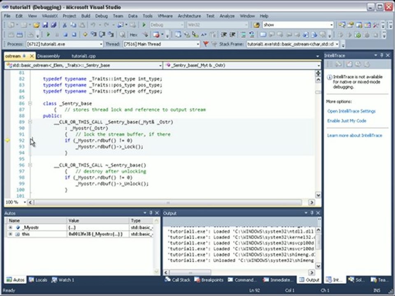Collapse the class _Sentry_base outline at line 86
Screen dimensions: 395x296
click(30, 103)
